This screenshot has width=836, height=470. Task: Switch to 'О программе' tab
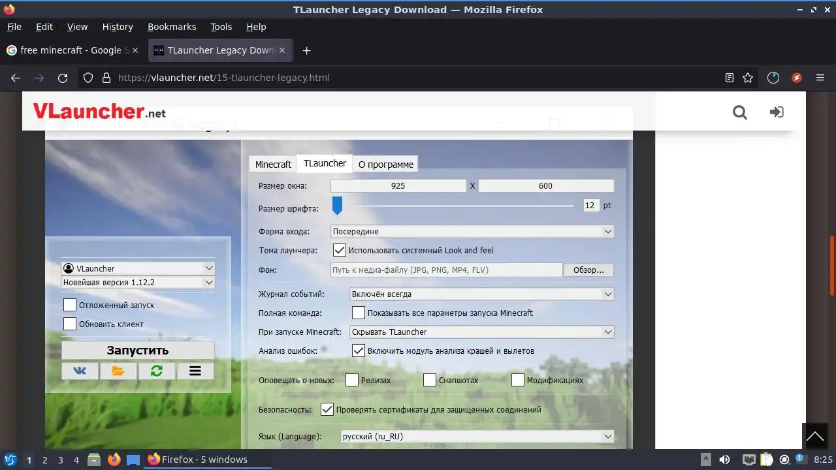[385, 164]
